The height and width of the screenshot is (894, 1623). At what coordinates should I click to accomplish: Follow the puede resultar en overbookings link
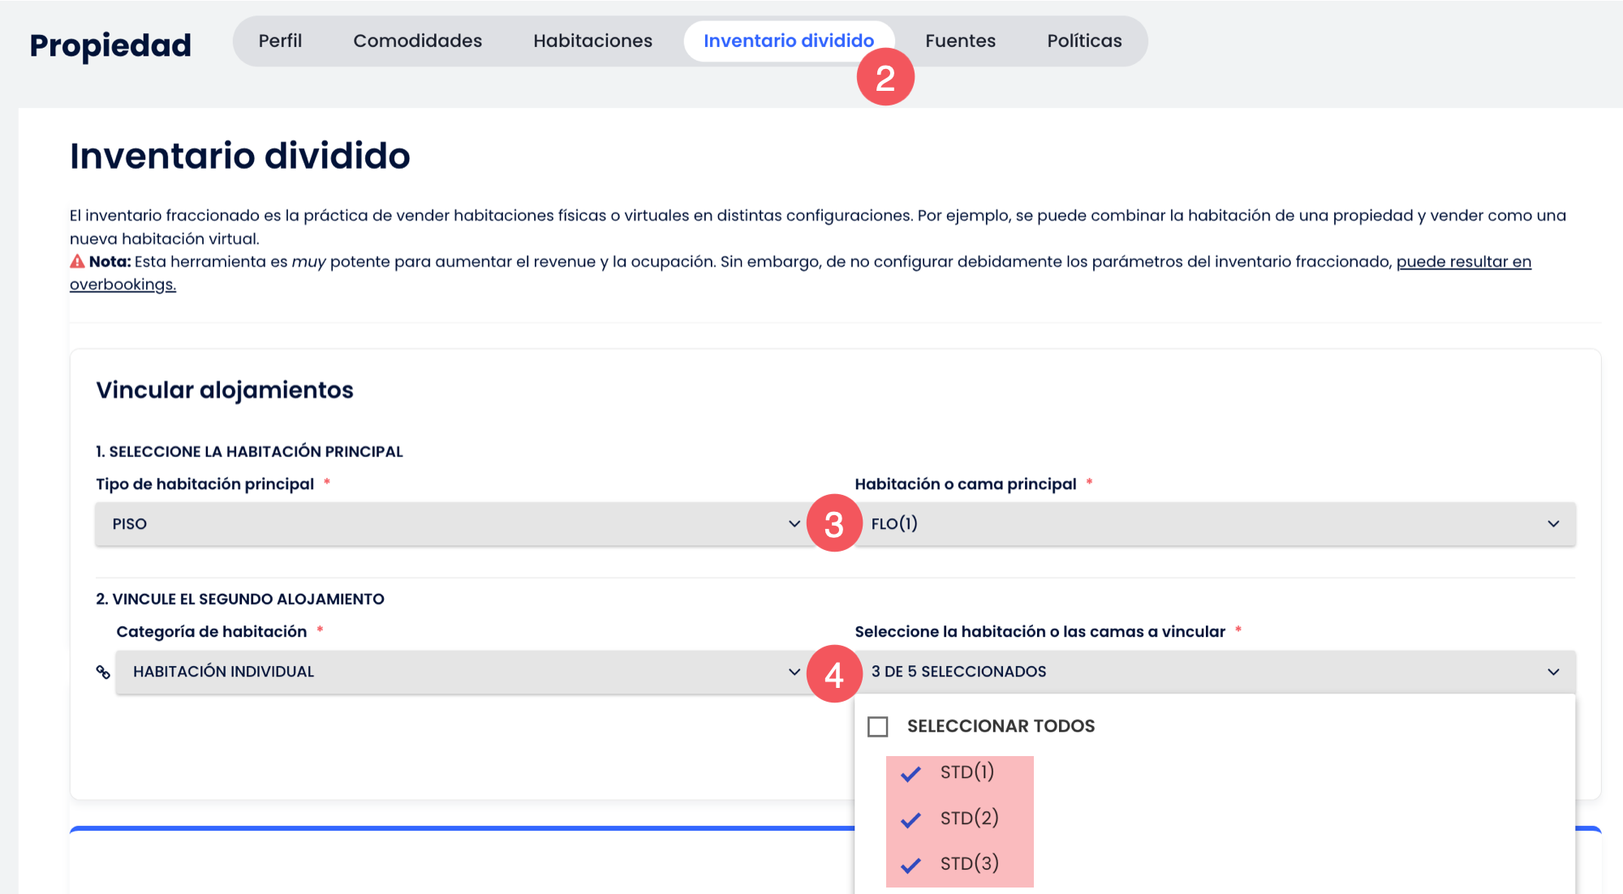(x=1463, y=262)
